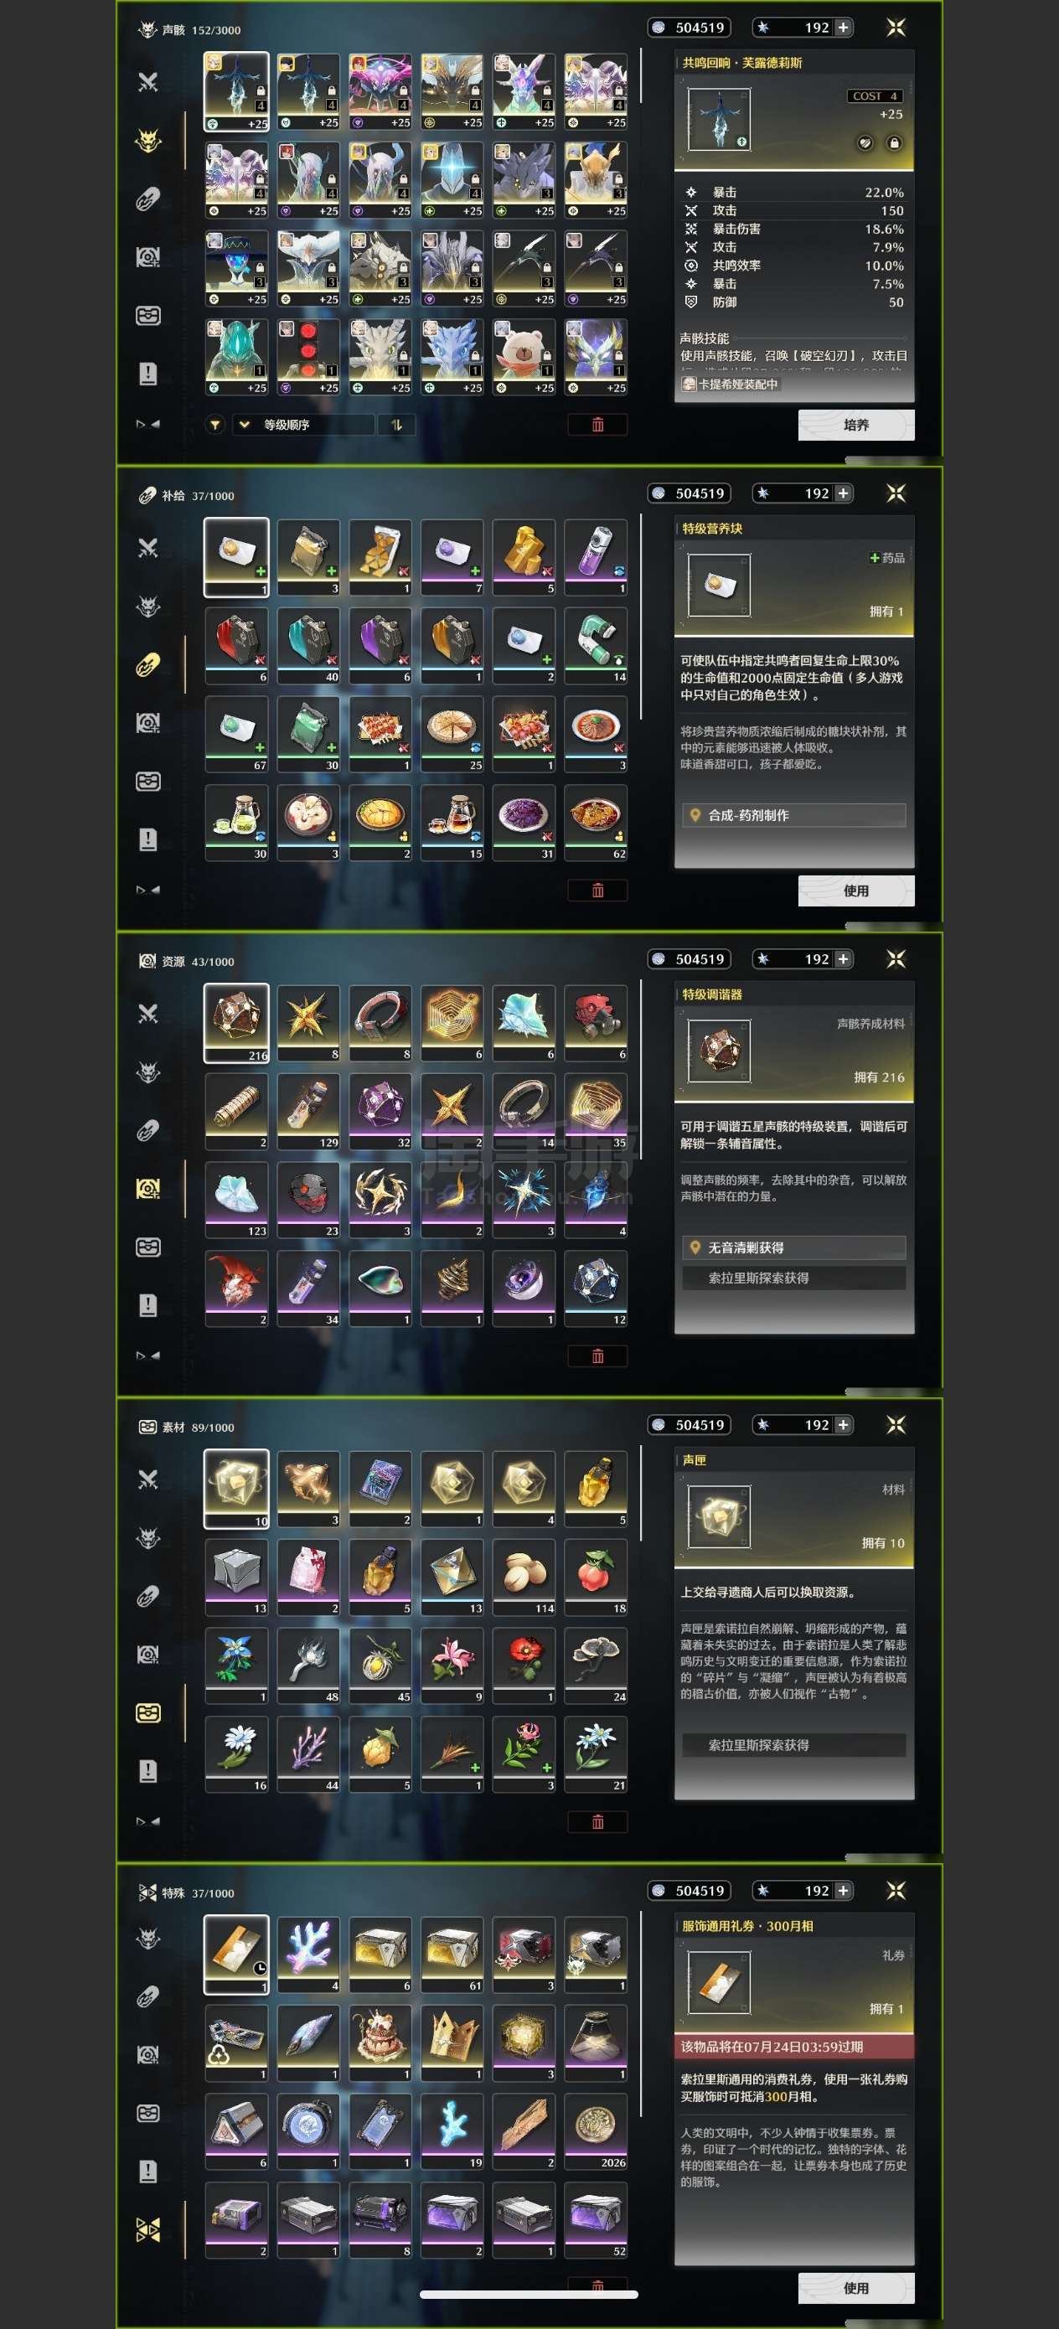
Task: Toggle the discard mark beside the echo lock
Action: pyautogui.click(x=865, y=143)
